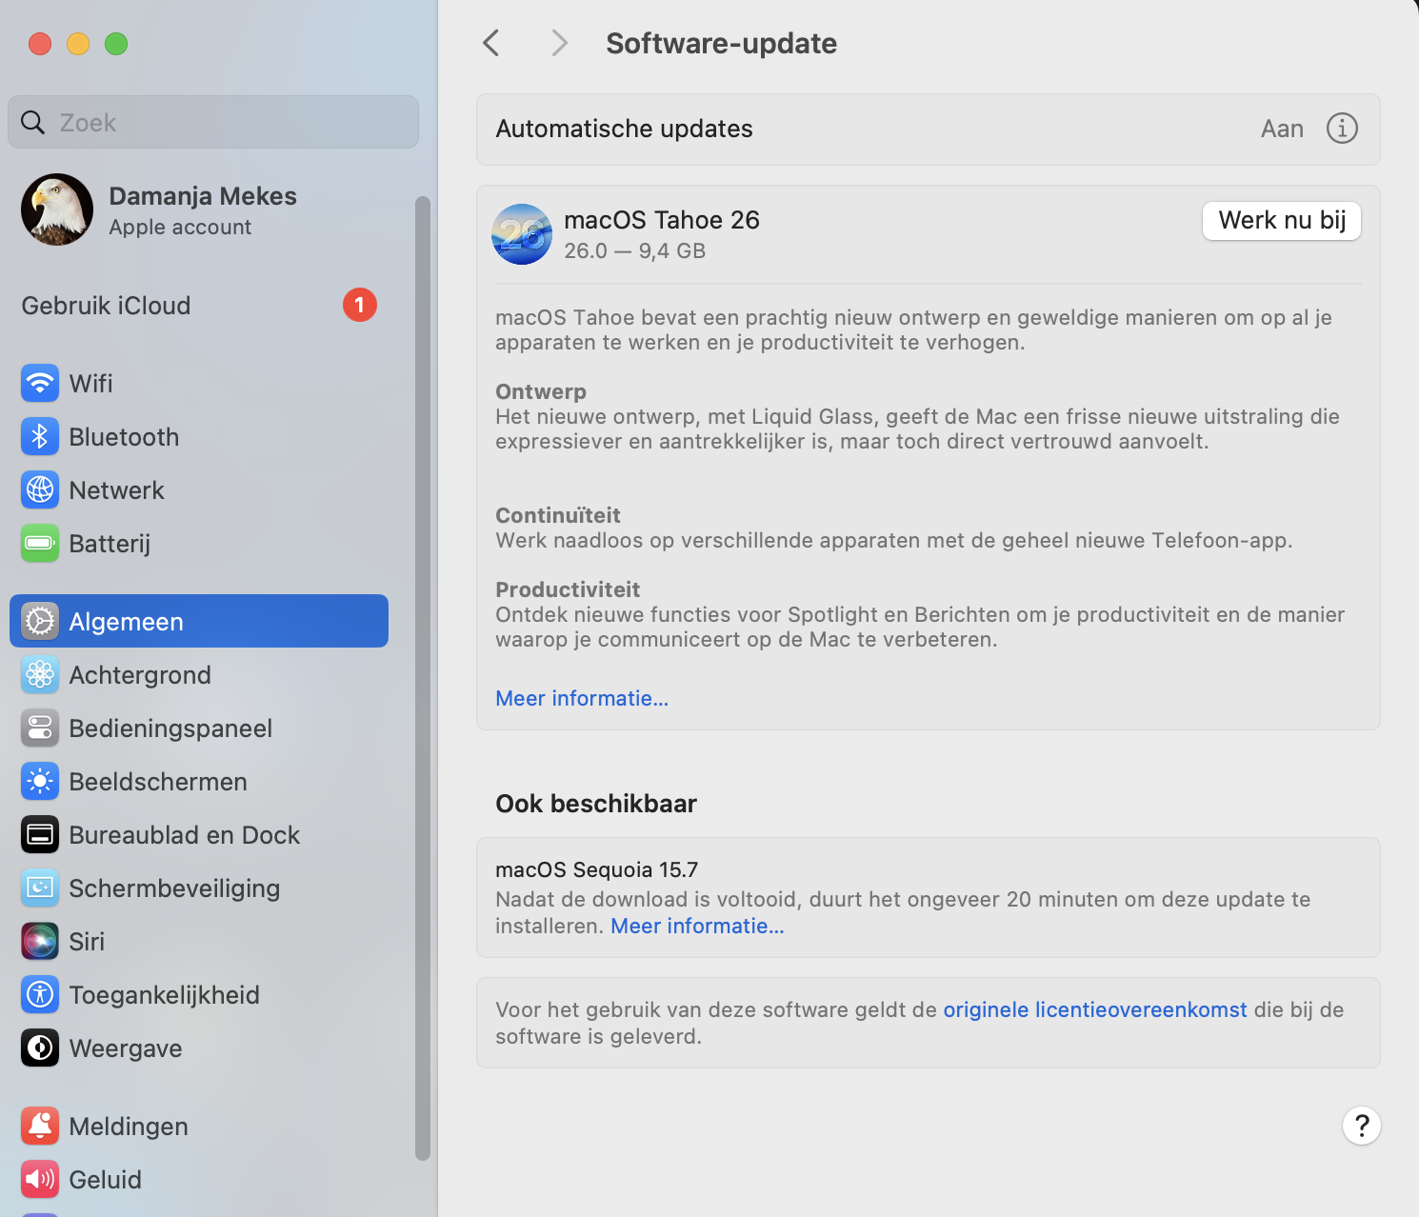Image resolution: width=1419 pixels, height=1217 pixels.
Task: Open Batterij settings via its icon
Action: coord(39,543)
